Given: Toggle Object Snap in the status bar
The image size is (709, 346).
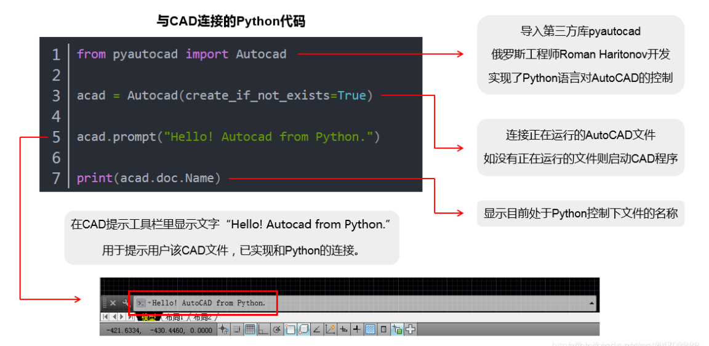Looking at the screenshot, I should tap(290, 330).
